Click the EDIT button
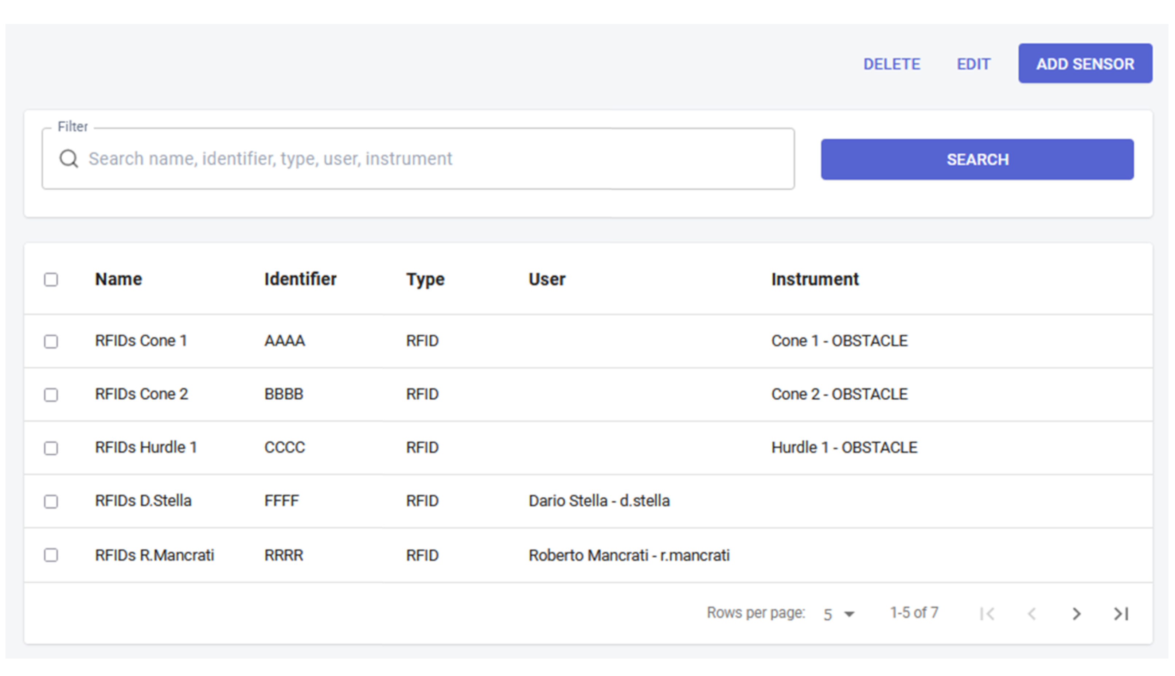Image resolution: width=1175 pixels, height=676 pixels. pyautogui.click(x=973, y=64)
